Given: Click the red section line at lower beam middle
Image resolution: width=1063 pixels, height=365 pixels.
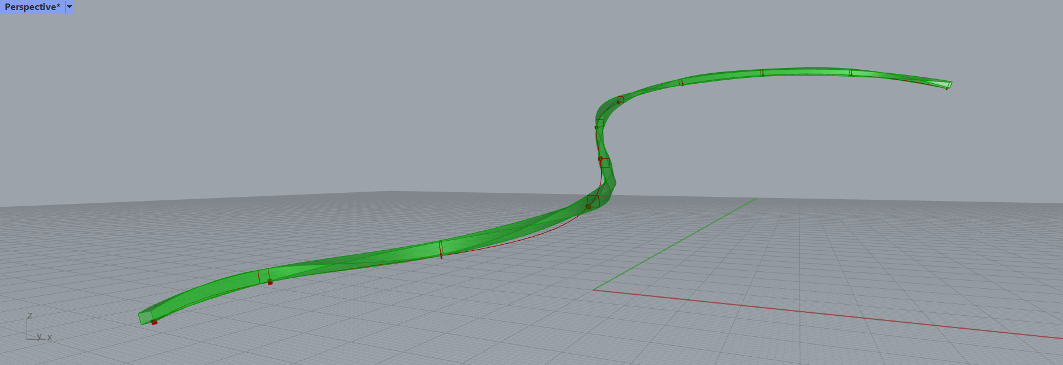Looking at the screenshot, I should [441, 248].
